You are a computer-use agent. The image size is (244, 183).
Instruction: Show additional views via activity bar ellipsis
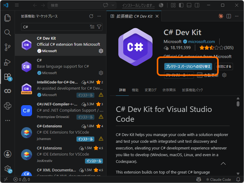pos(7,120)
